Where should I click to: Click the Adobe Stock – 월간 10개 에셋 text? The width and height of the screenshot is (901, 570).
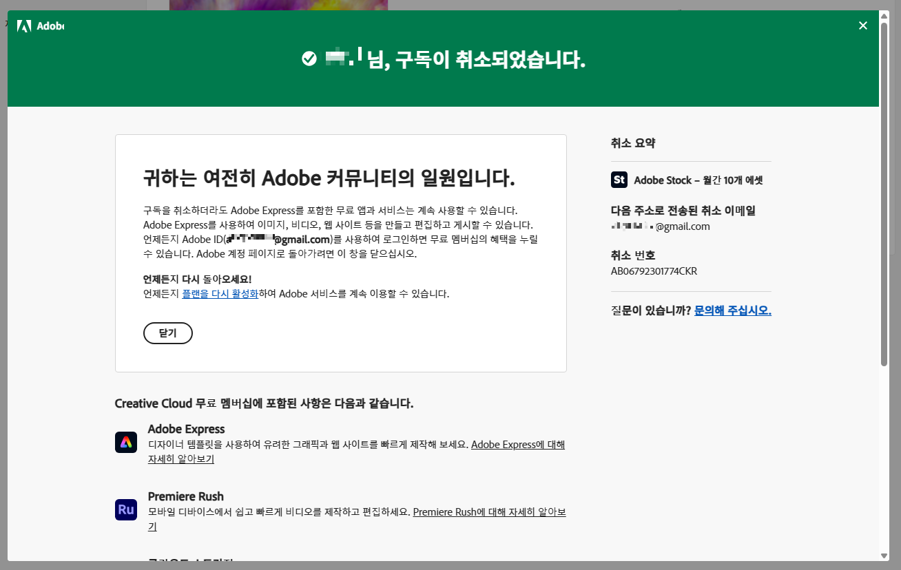pyautogui.click(x=698, y=180)
